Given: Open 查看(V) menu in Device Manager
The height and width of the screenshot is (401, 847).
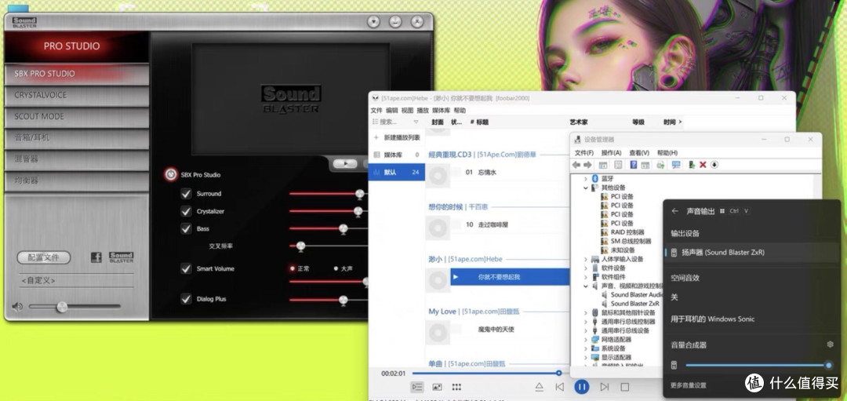Looking at the screenshot, I should click(x=639, y=153).
